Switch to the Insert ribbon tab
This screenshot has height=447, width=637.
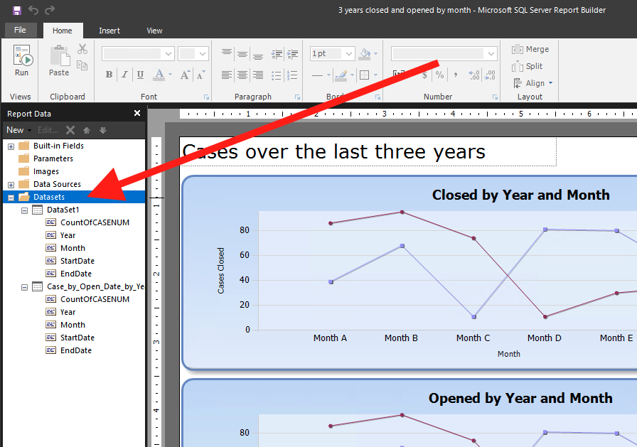tap(109, 31)
